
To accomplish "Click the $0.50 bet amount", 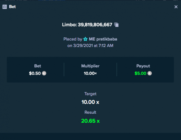I will [35, 73].
